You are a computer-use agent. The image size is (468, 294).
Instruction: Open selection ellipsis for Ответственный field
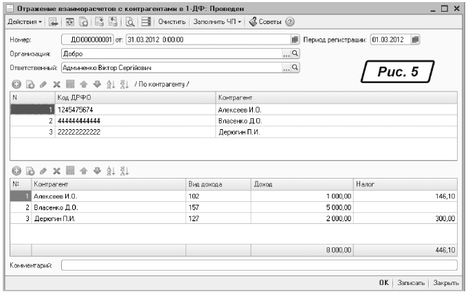[287, 68]
